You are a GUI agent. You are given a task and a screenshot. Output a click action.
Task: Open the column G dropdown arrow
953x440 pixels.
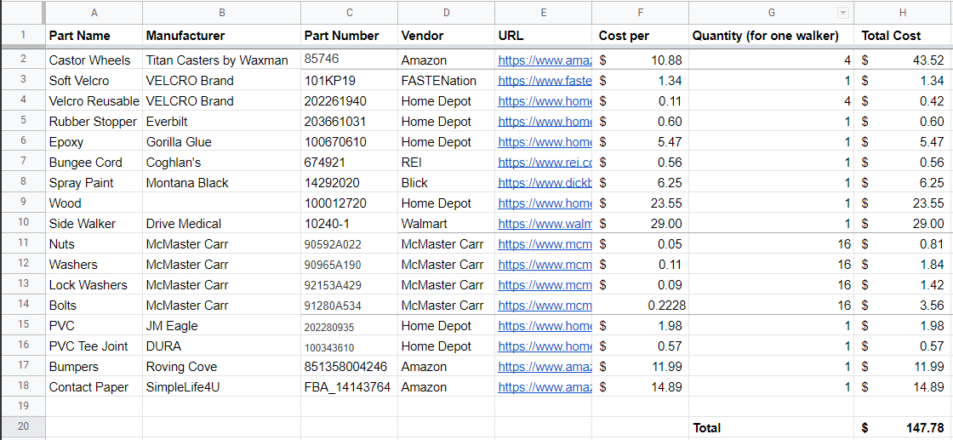point(843,13)
